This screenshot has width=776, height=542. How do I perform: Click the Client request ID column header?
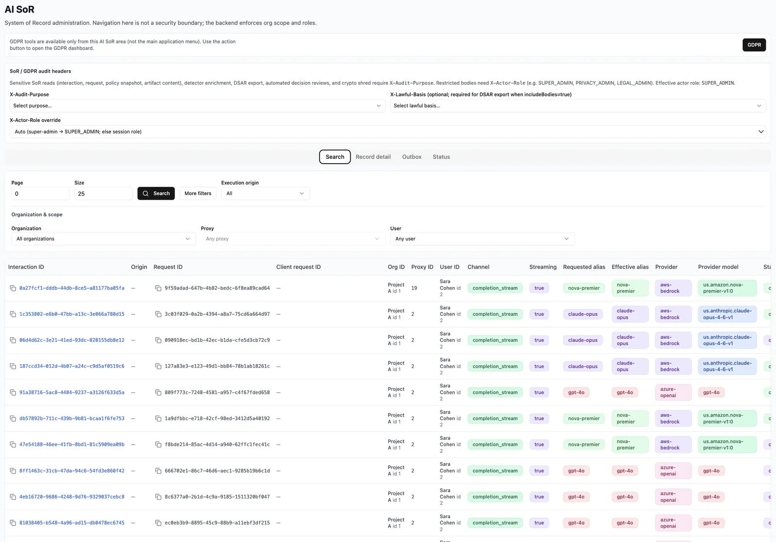pos(298,267)
